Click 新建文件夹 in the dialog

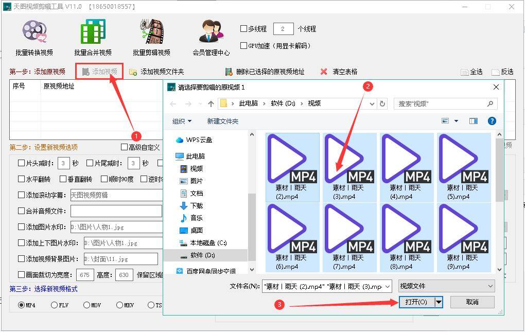pos(223,121)
